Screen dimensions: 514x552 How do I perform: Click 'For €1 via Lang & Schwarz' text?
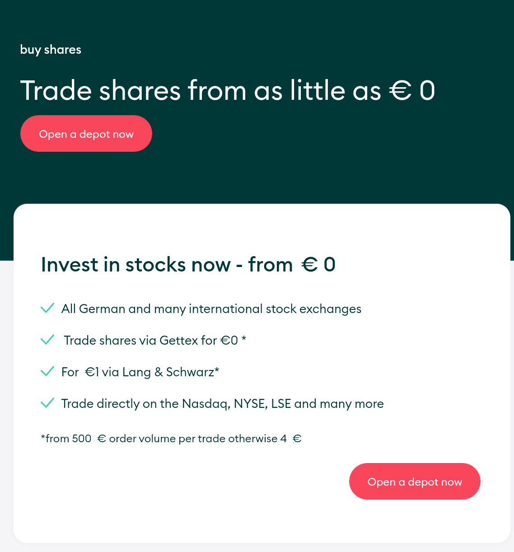click(138, 372)
